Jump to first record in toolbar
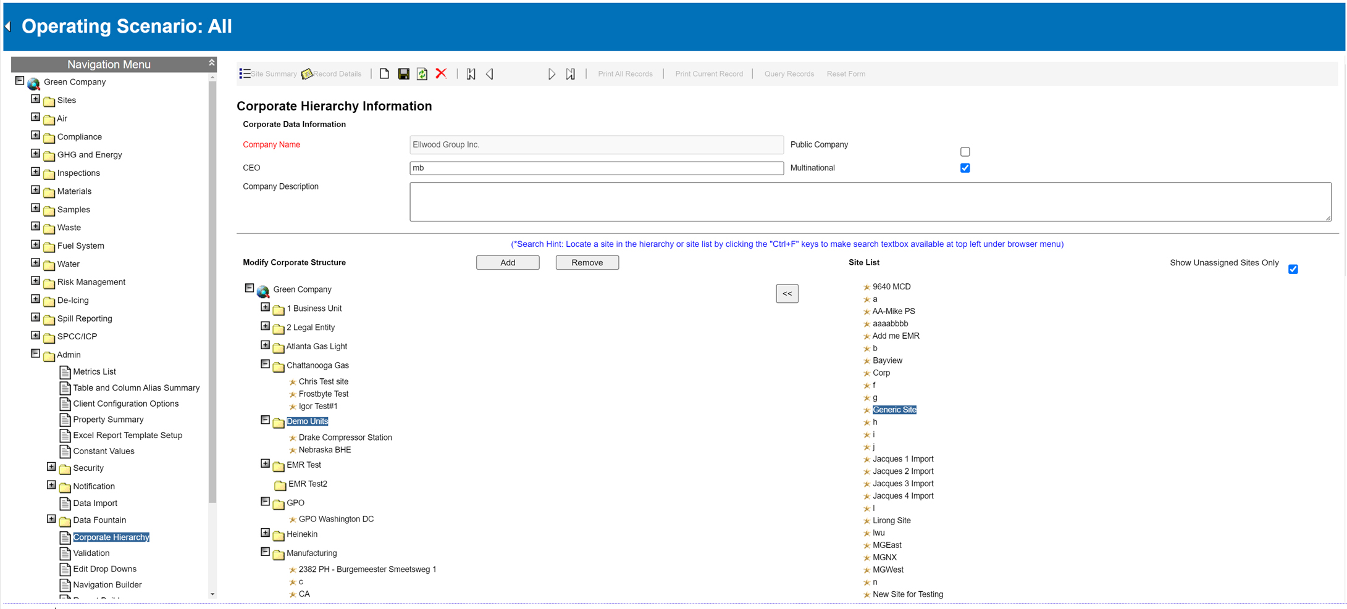The width and height of the screenshot is (1347, 609). [x=471, y=74]
